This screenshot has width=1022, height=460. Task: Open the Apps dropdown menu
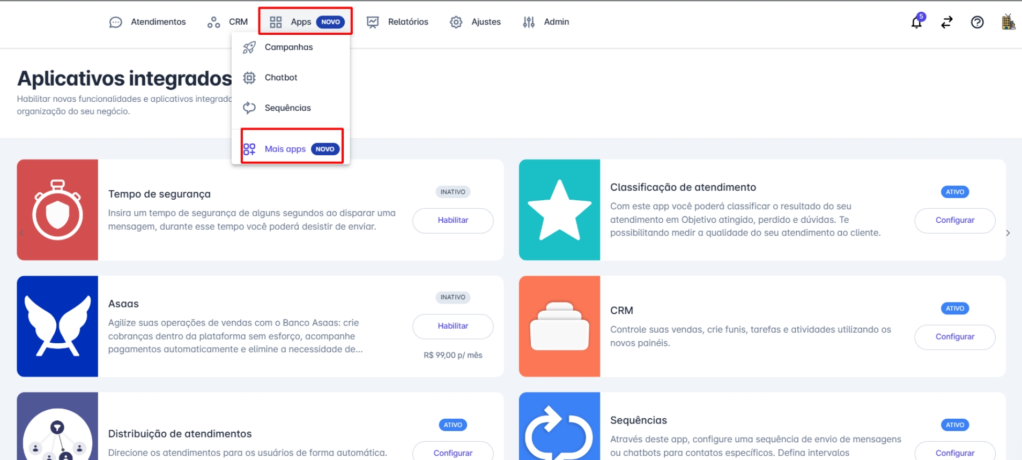pyautogui.click(x=305, y=22)
